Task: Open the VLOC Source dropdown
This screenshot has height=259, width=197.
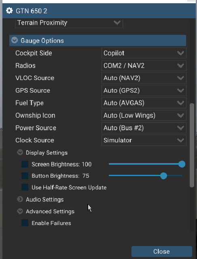Action: coord(144,78)
